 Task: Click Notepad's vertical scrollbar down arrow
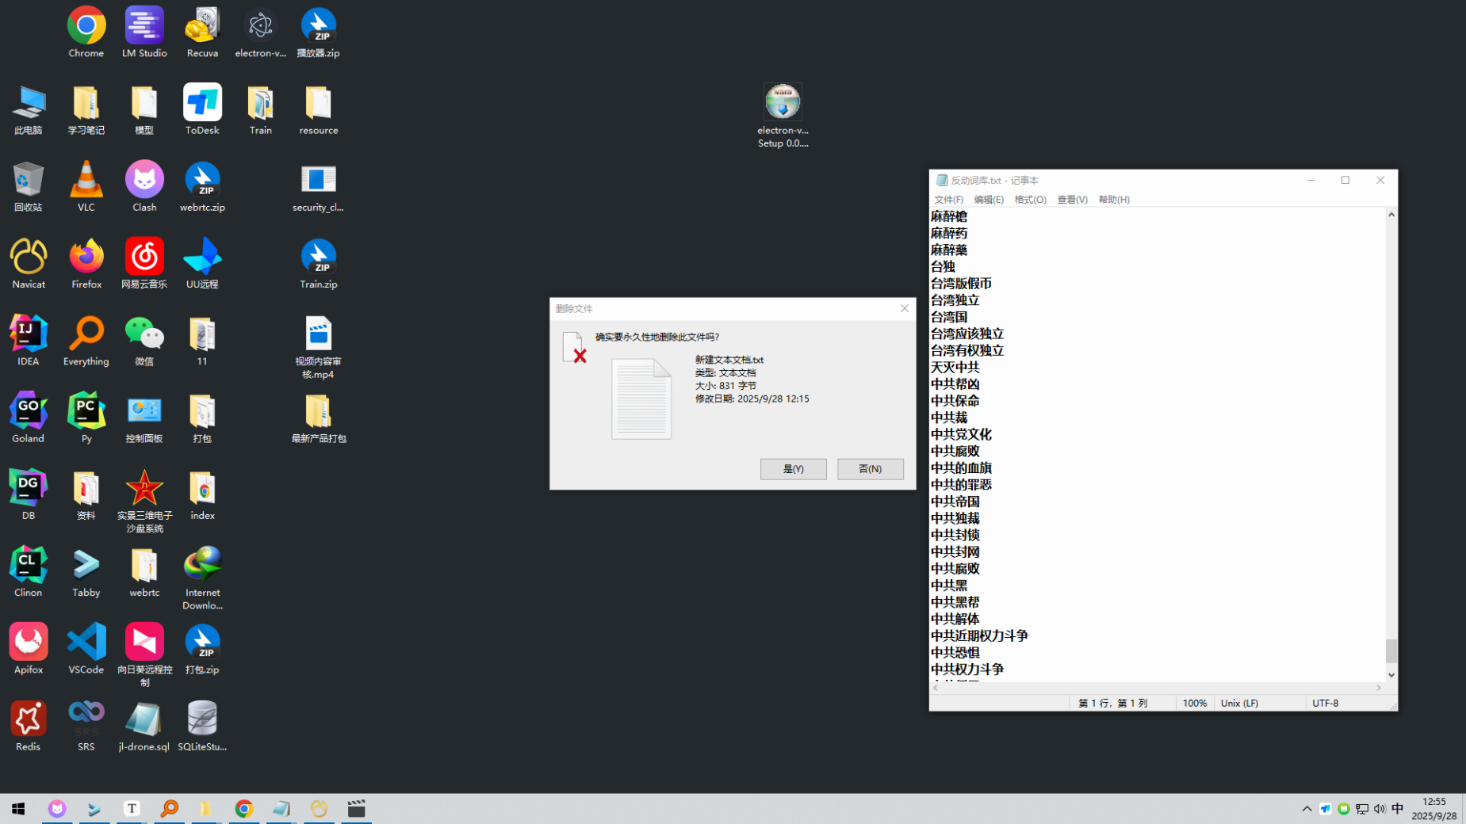click(1391, 675)
